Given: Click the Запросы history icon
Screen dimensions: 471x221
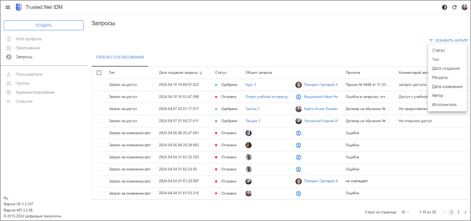Looking at the screenshot, I should click(9, 57).
